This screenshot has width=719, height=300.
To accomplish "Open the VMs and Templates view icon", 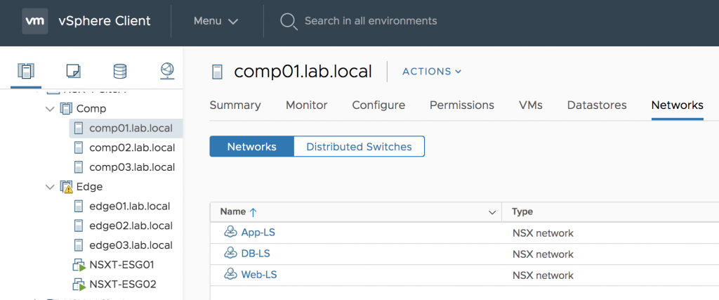I will coord(73,71).
